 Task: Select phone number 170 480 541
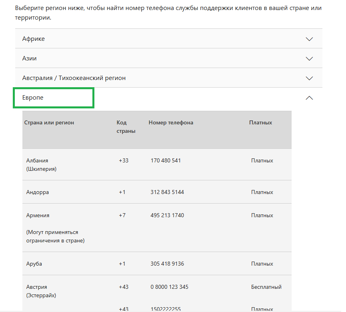pos(166,160)
